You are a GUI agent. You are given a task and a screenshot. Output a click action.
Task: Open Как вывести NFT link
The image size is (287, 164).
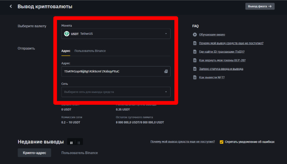[x=212, y=77]
